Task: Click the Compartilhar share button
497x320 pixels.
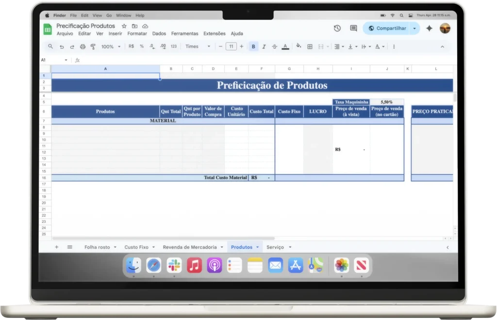Action: (387, 28)
